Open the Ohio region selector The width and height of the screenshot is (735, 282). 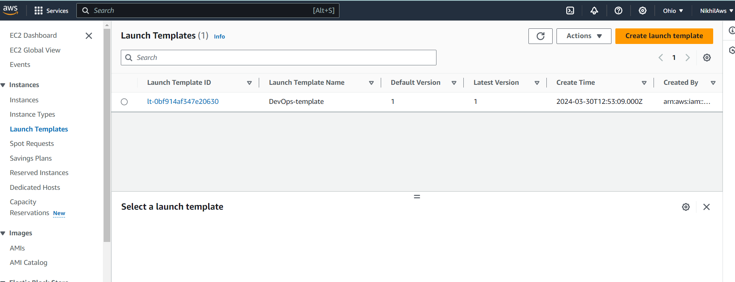pyautogui.click(x=673, y=11)
